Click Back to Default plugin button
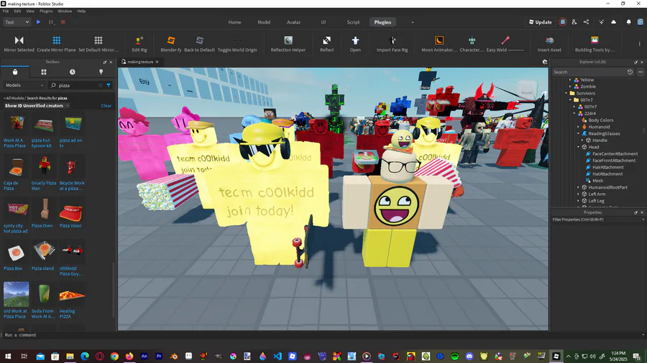Screen dimensions: 647x363 [x=199, y=44]
